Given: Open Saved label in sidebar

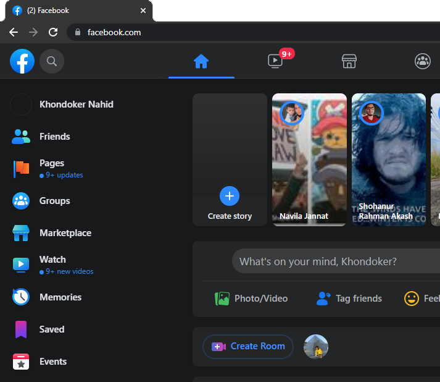Looking at the screenshot, I should (x=52, y=329).
